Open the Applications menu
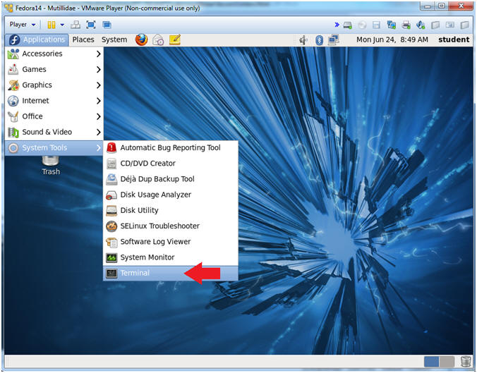 pyautogui.click(x=37, y=39)
